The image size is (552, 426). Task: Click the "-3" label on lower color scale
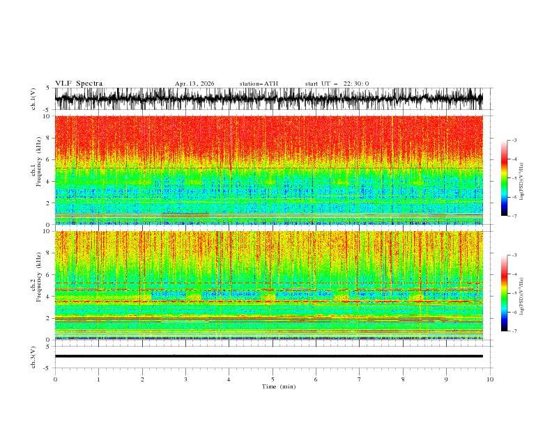[514, 255]
